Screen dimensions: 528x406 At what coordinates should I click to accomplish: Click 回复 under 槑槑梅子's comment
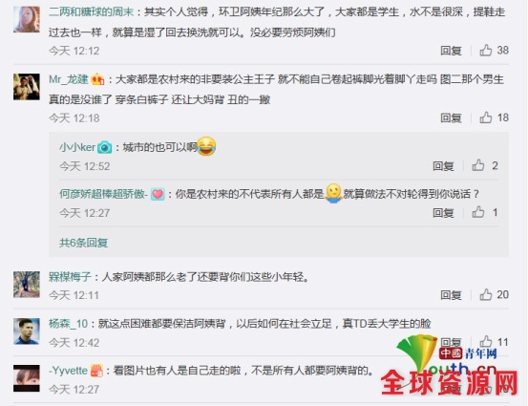[x=451, y=295]
